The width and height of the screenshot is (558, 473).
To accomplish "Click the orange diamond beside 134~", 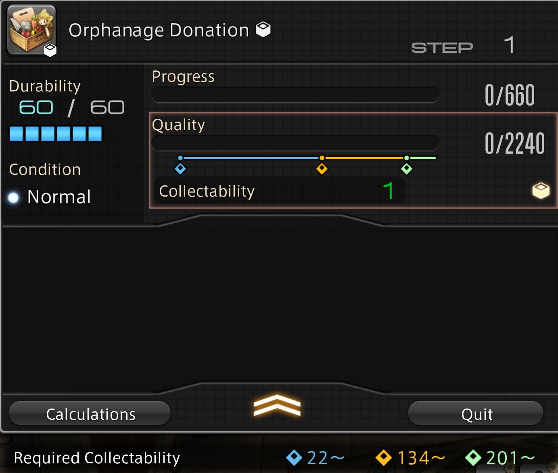I will point(383,457).
